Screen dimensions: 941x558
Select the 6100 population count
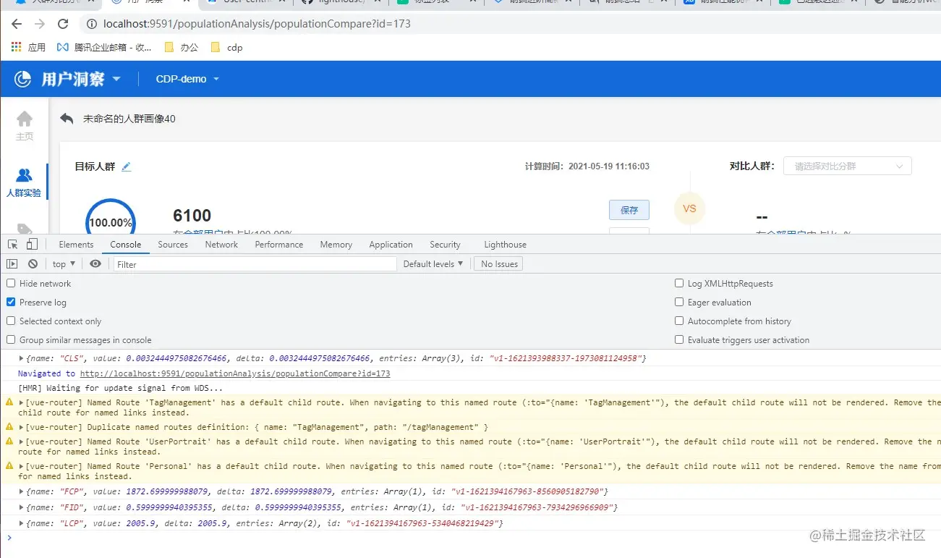(192, 216)
